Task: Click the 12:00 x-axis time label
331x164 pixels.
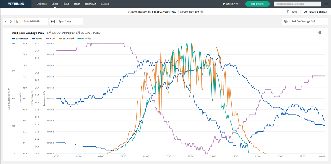Action: pyautogui.click(x=190, y=157)
